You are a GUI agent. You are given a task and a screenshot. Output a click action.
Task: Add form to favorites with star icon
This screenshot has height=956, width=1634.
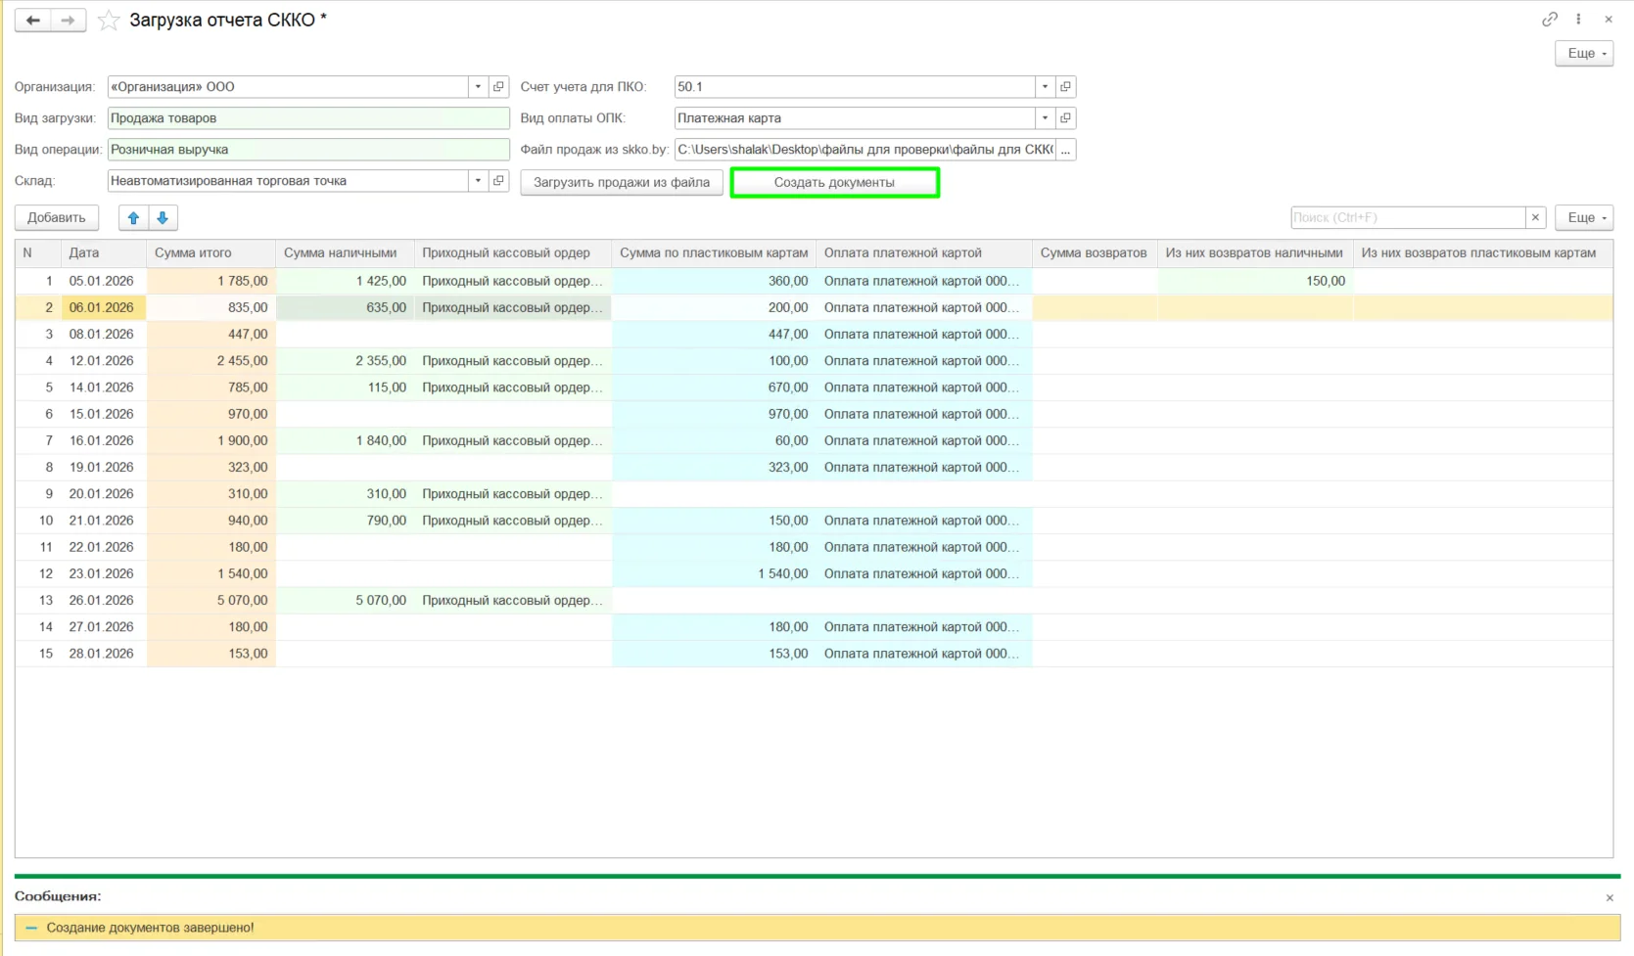(109, 20)
